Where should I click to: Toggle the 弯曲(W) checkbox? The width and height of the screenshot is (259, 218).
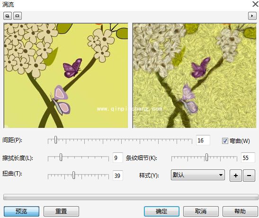(225, 141)
